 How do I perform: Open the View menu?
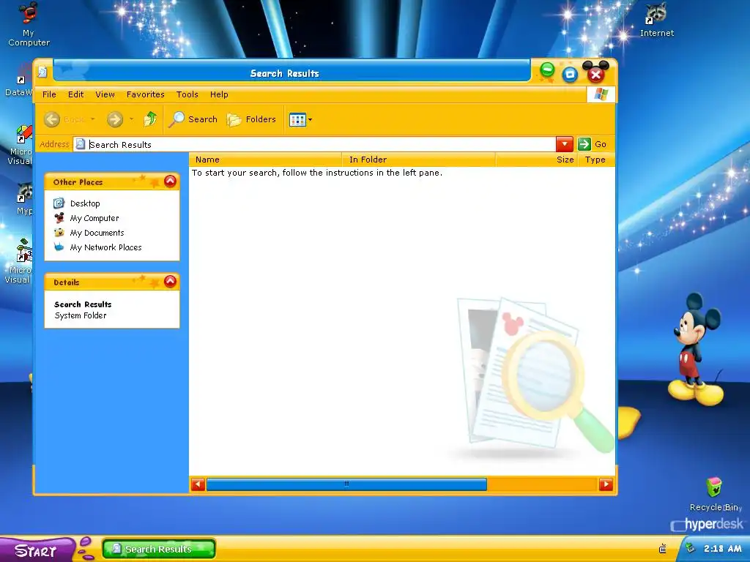tap(105, 94)
